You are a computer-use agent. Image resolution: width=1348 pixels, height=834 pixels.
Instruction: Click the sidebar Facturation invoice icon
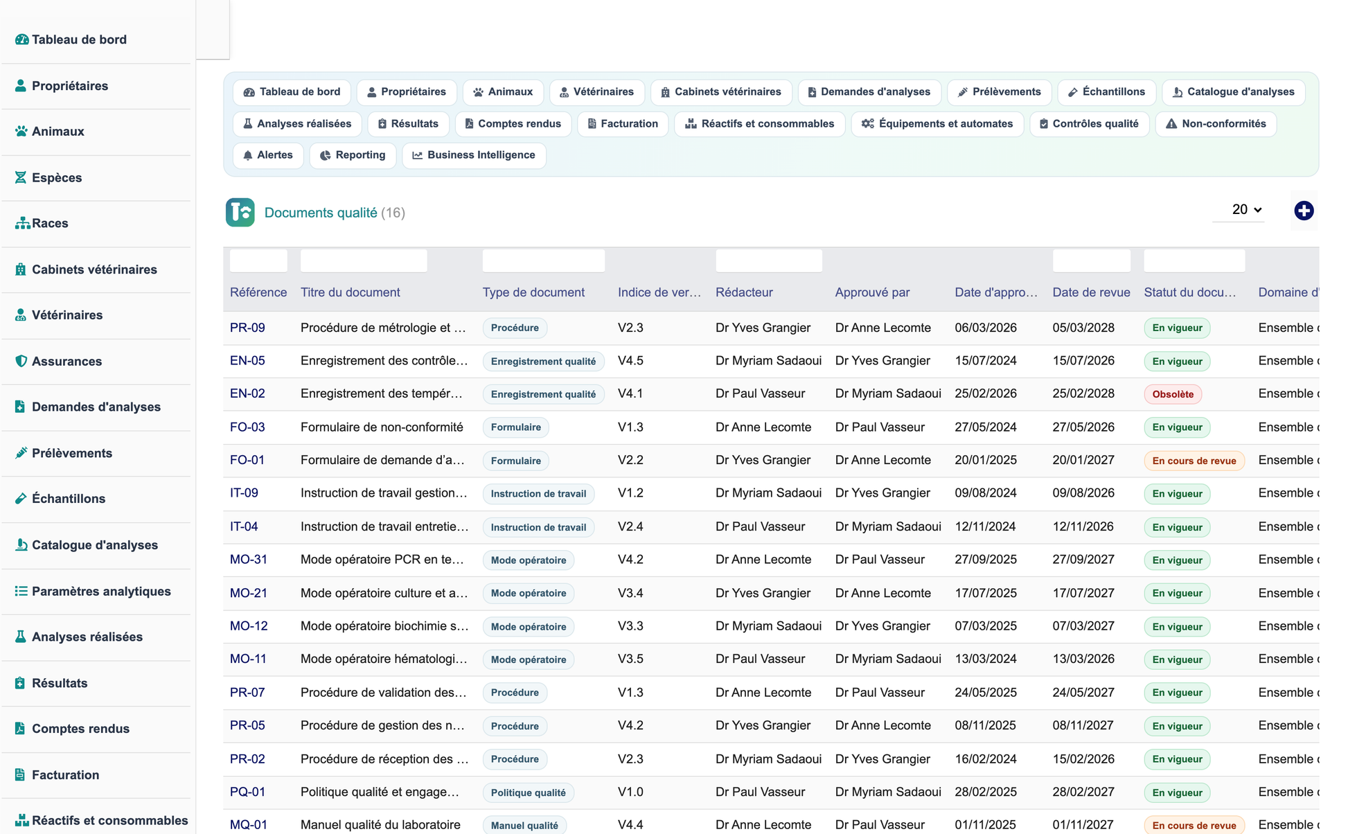click(x=20, y=775)
